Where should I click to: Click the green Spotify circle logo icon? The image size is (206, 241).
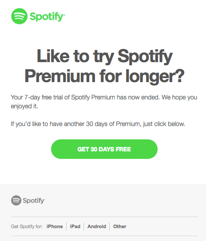tap(20, 16)
